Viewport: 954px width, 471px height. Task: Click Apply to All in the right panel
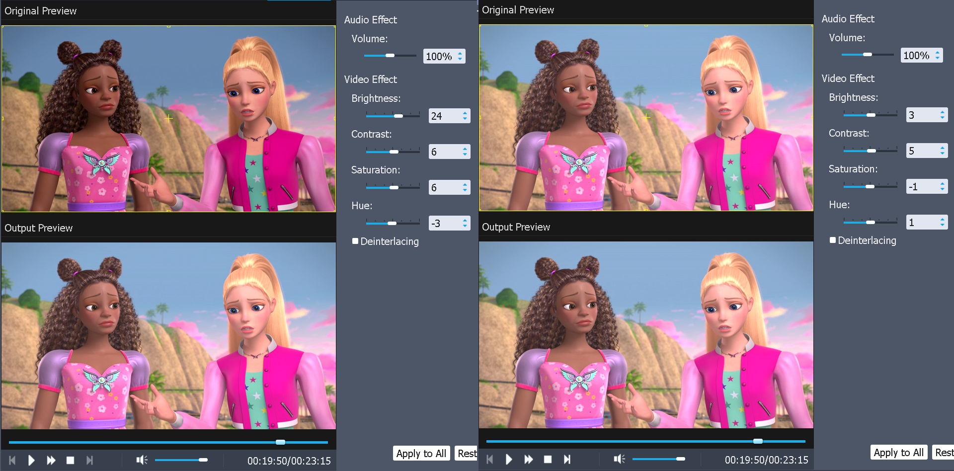click(899, 452)
